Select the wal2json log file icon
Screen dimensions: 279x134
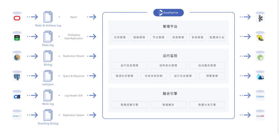coord(48,76)
